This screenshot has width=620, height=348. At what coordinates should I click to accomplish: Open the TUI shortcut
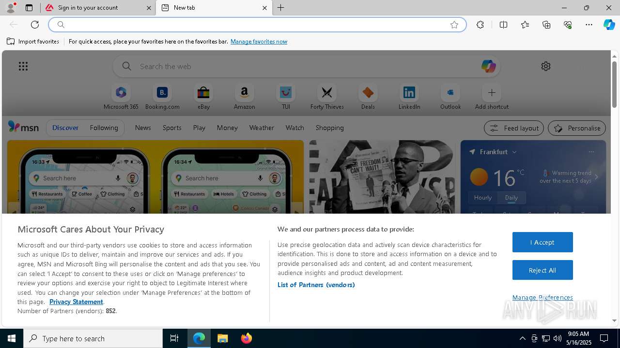tap(286, 97)
